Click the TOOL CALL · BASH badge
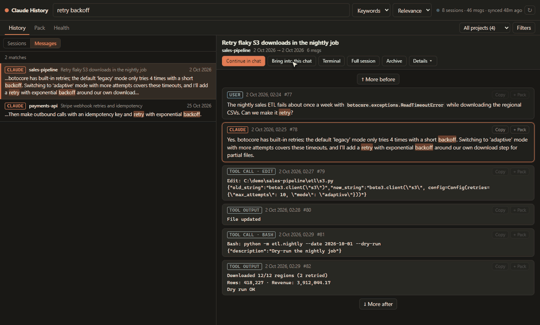Screen dimensions: 540x325 tap(252, 234)
